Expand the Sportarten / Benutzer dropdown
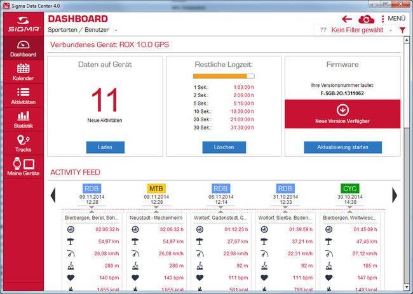This screenshot has height=294, width=413. coord(116,30)
